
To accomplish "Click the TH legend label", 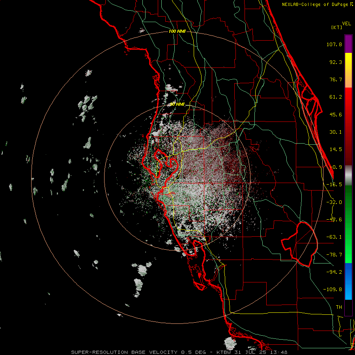I will click(x=339, y=307).
